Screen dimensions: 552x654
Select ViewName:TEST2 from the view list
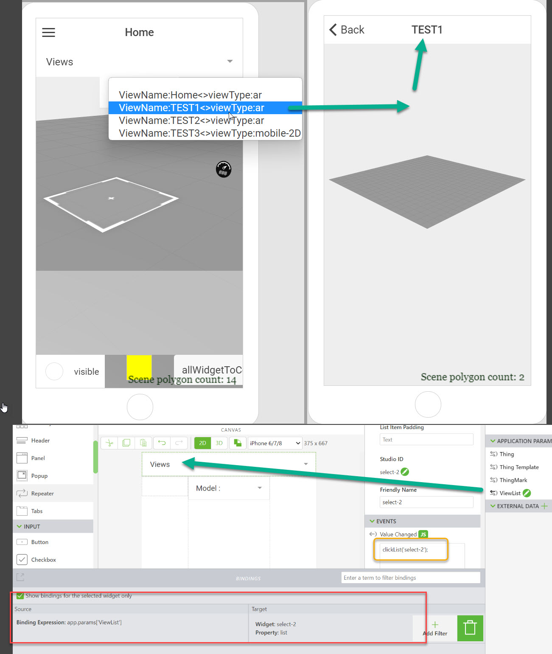(191, 121)
